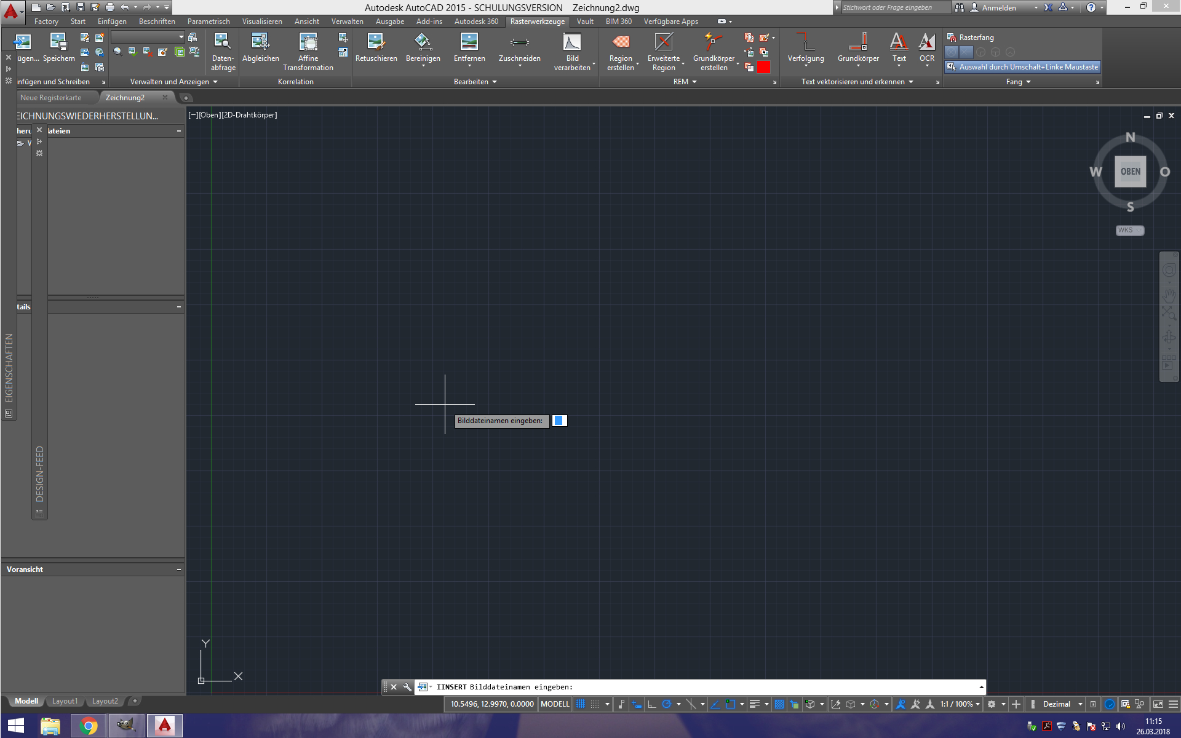Open the Neue Registerkarte file tab
Viewport: 1181px width, 738px height.
click(x=50, y=98)
